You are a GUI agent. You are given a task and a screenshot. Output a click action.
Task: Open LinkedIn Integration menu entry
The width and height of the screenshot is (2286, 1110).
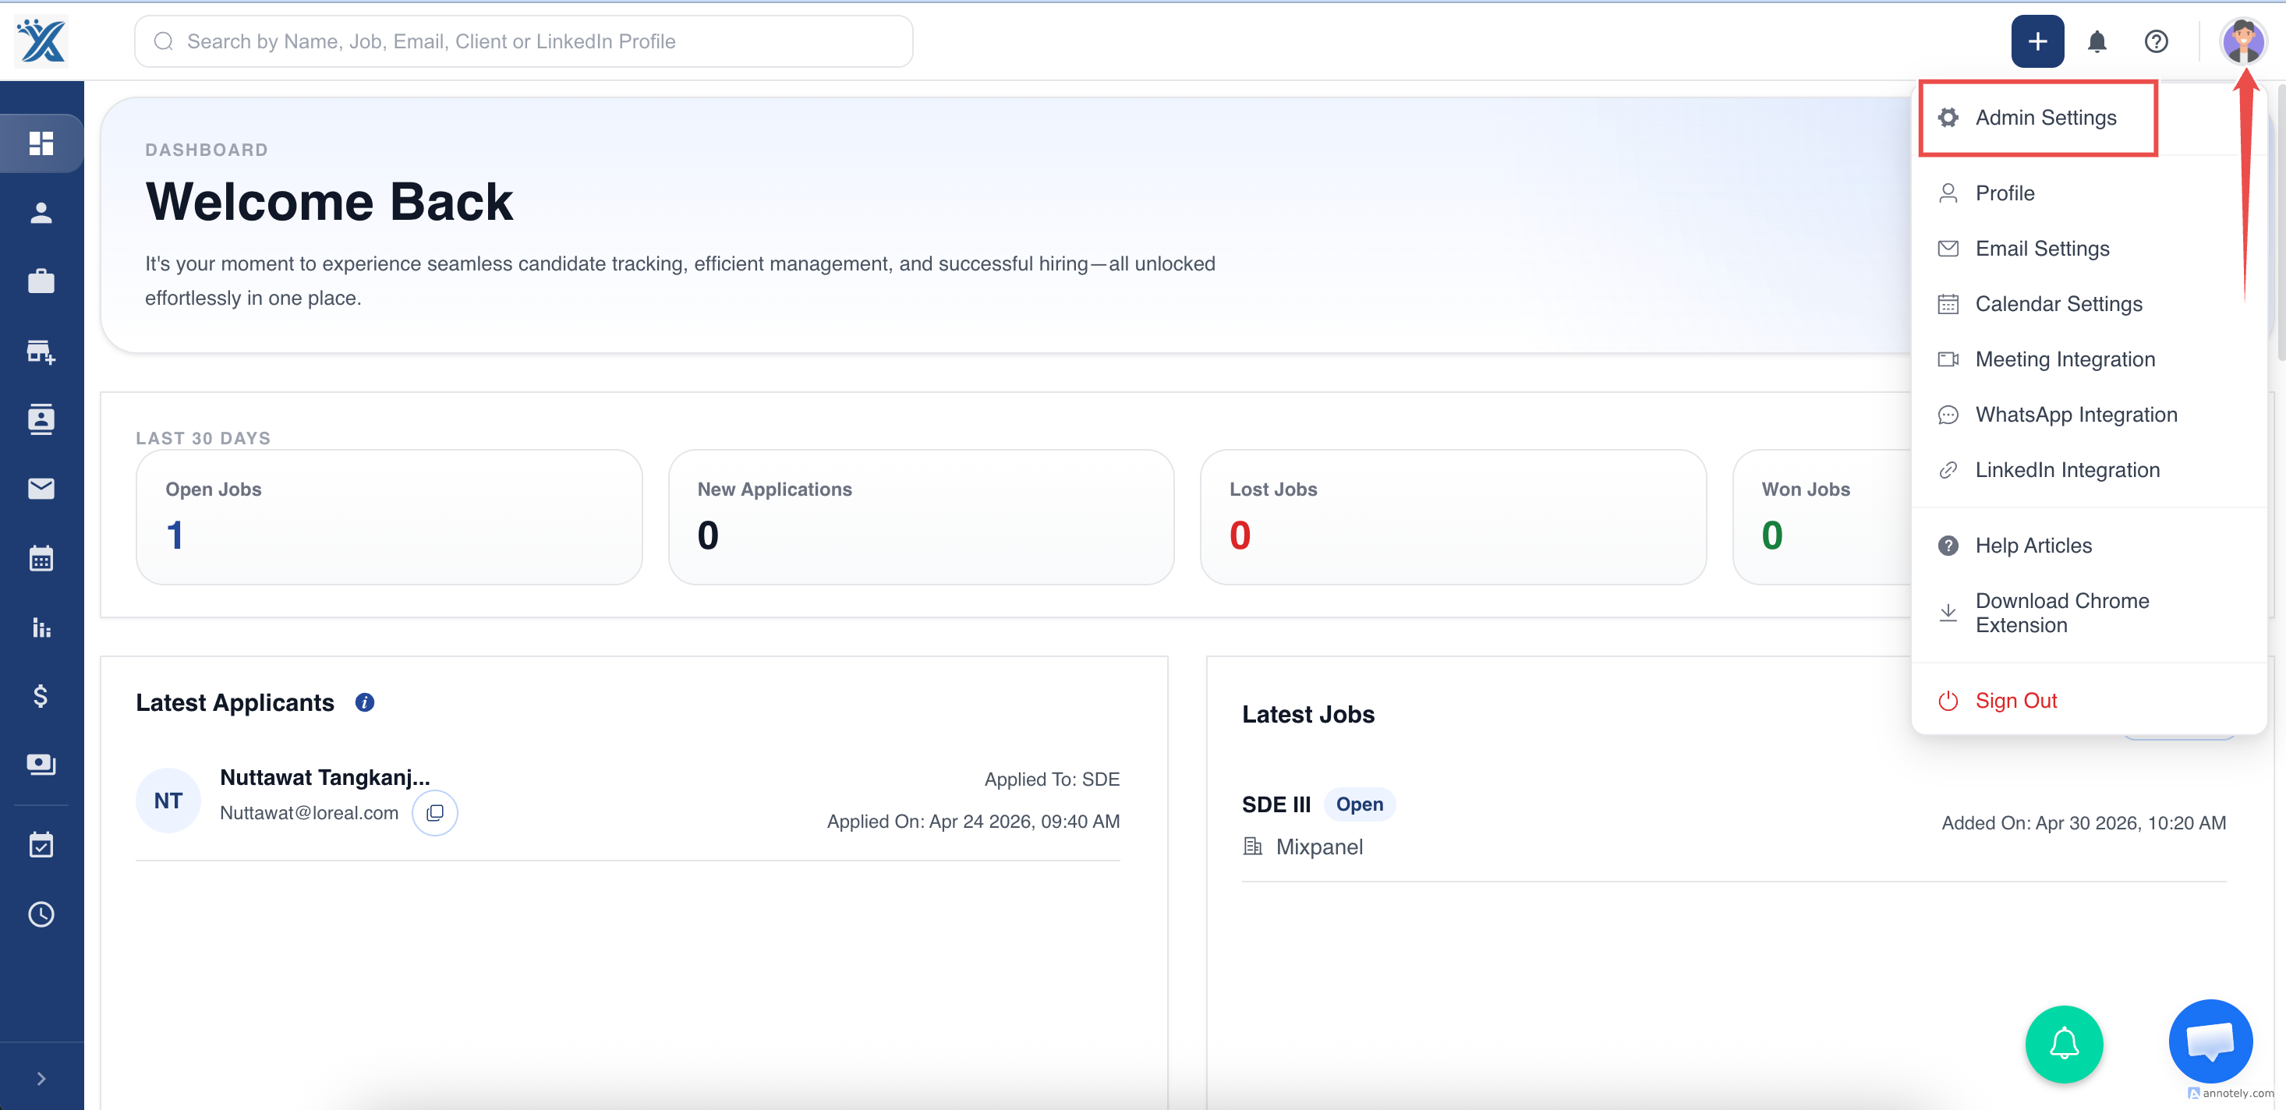point(2089,470)
